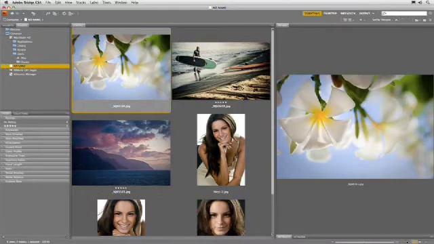Open the Apple menu
This screenshot has width=434, height=244.
(x=6, y=3)
